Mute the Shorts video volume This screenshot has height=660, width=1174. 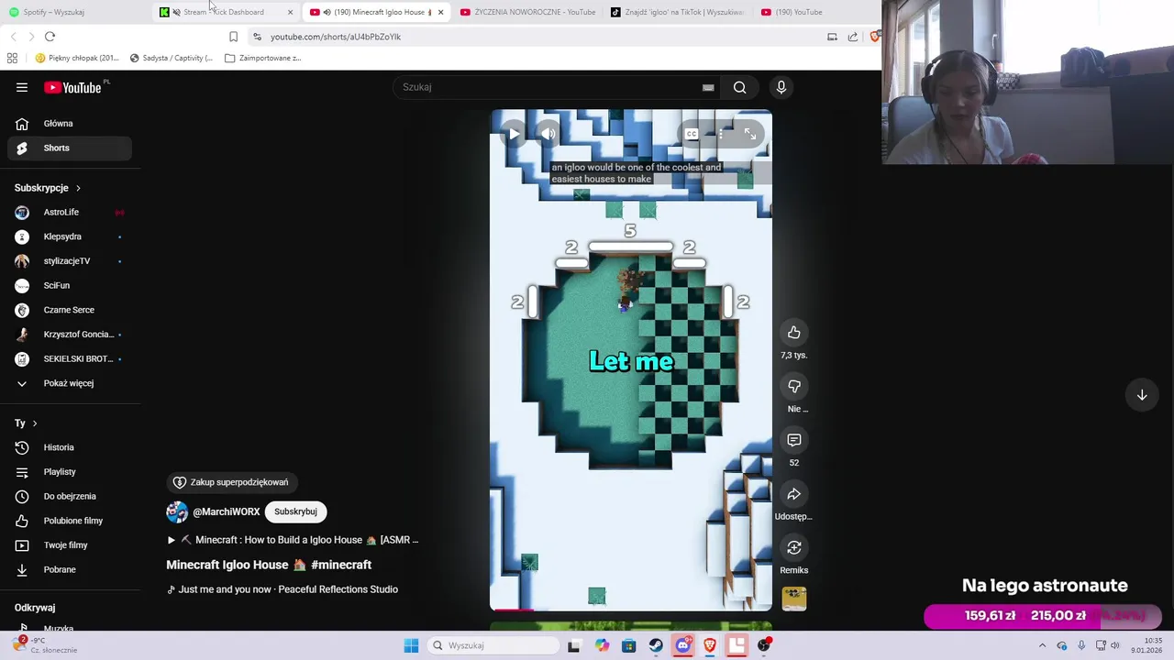click(x=548, y=134)
